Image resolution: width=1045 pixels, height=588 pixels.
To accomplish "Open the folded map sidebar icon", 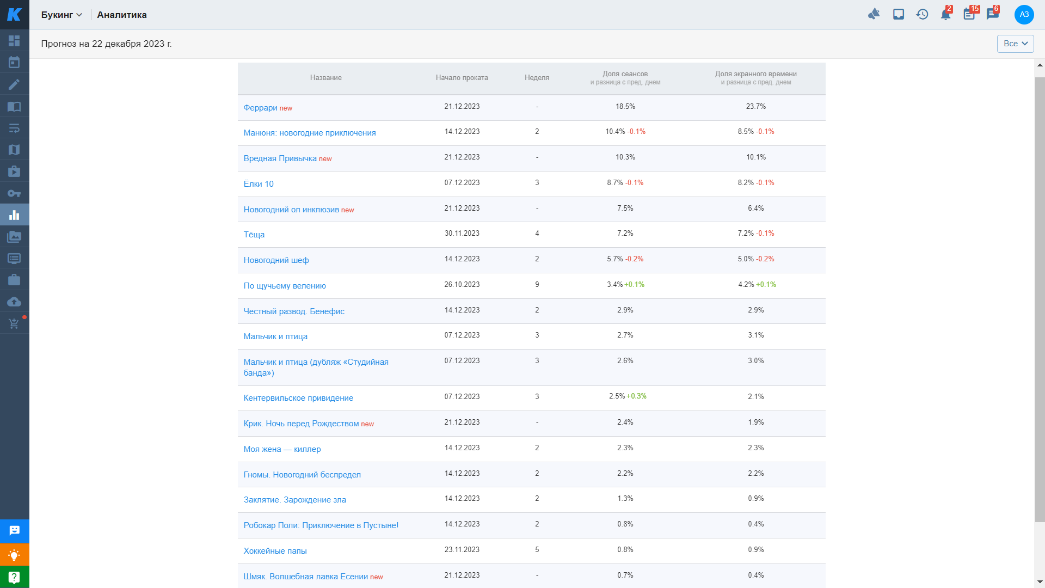I will point(14,150).
